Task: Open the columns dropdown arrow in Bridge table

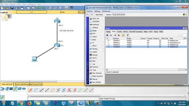Action: tap(186, 39)
